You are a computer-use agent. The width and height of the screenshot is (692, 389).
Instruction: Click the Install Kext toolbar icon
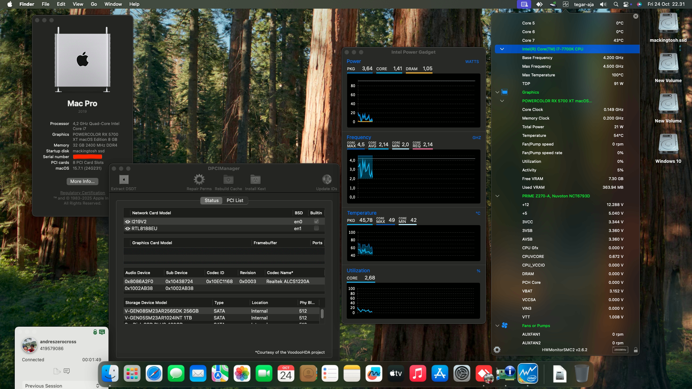point(255,179)
